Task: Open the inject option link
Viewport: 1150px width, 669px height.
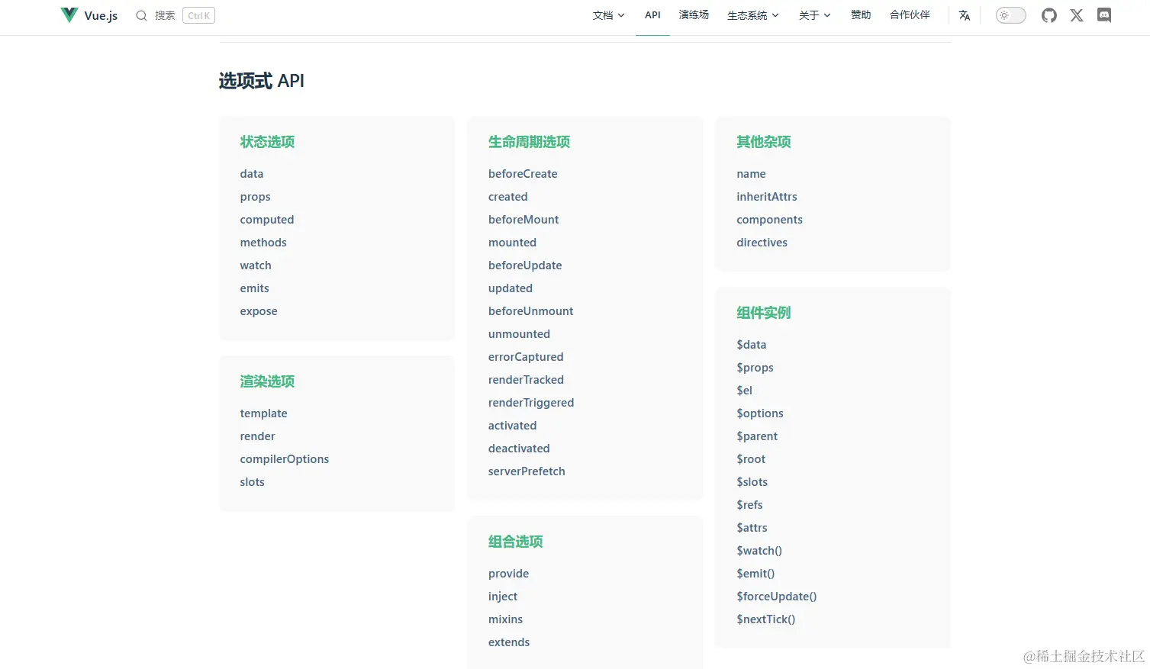Action: point(503,597)
